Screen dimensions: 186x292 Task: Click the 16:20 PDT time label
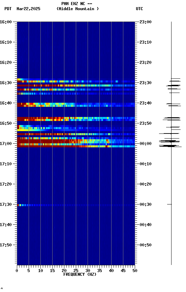point(6,63)
